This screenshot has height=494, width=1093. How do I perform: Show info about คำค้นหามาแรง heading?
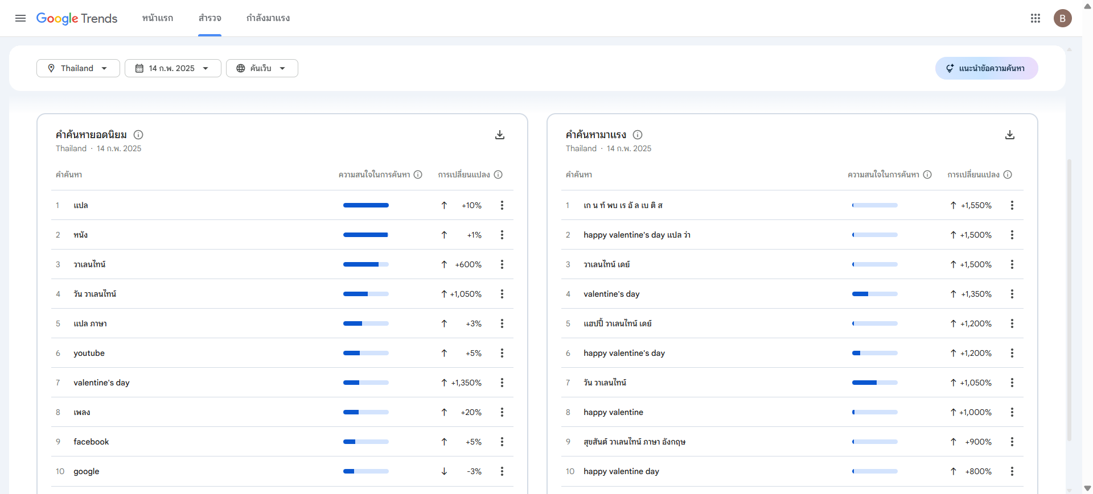pos(638,135)
